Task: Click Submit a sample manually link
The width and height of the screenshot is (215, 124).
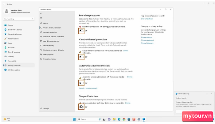Action: (88, 88)
